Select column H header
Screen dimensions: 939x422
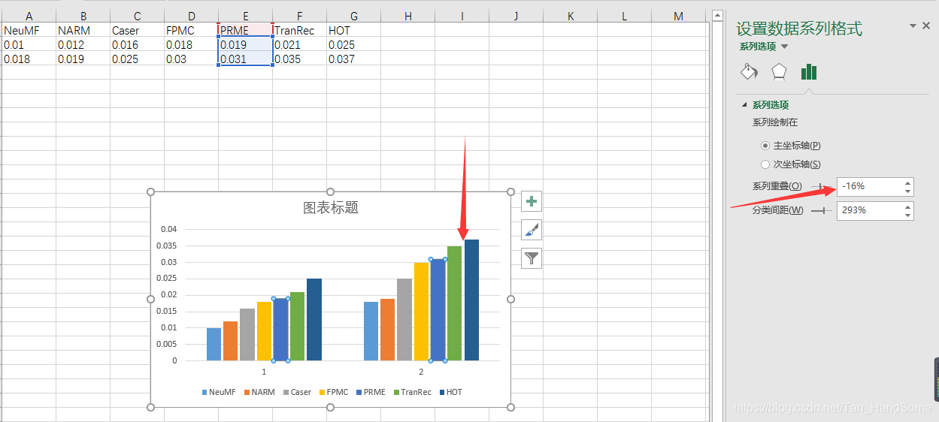pyautogui.click(x=407, y=16)
